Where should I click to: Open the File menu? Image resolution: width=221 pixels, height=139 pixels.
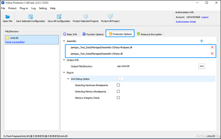3,8
